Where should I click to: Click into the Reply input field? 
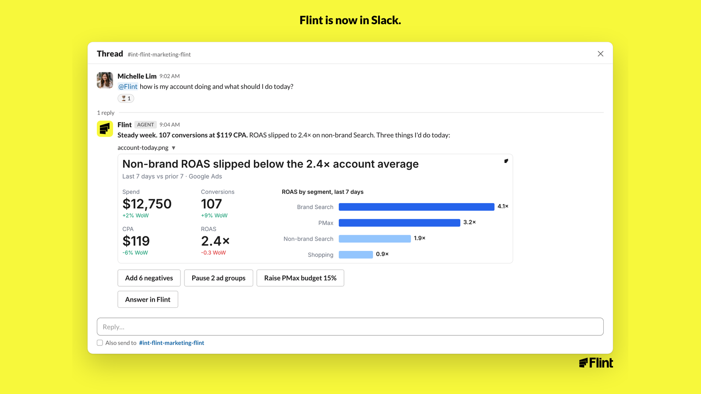pos(350,327)
